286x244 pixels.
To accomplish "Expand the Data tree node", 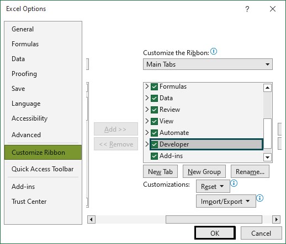I will coord(147,98).
